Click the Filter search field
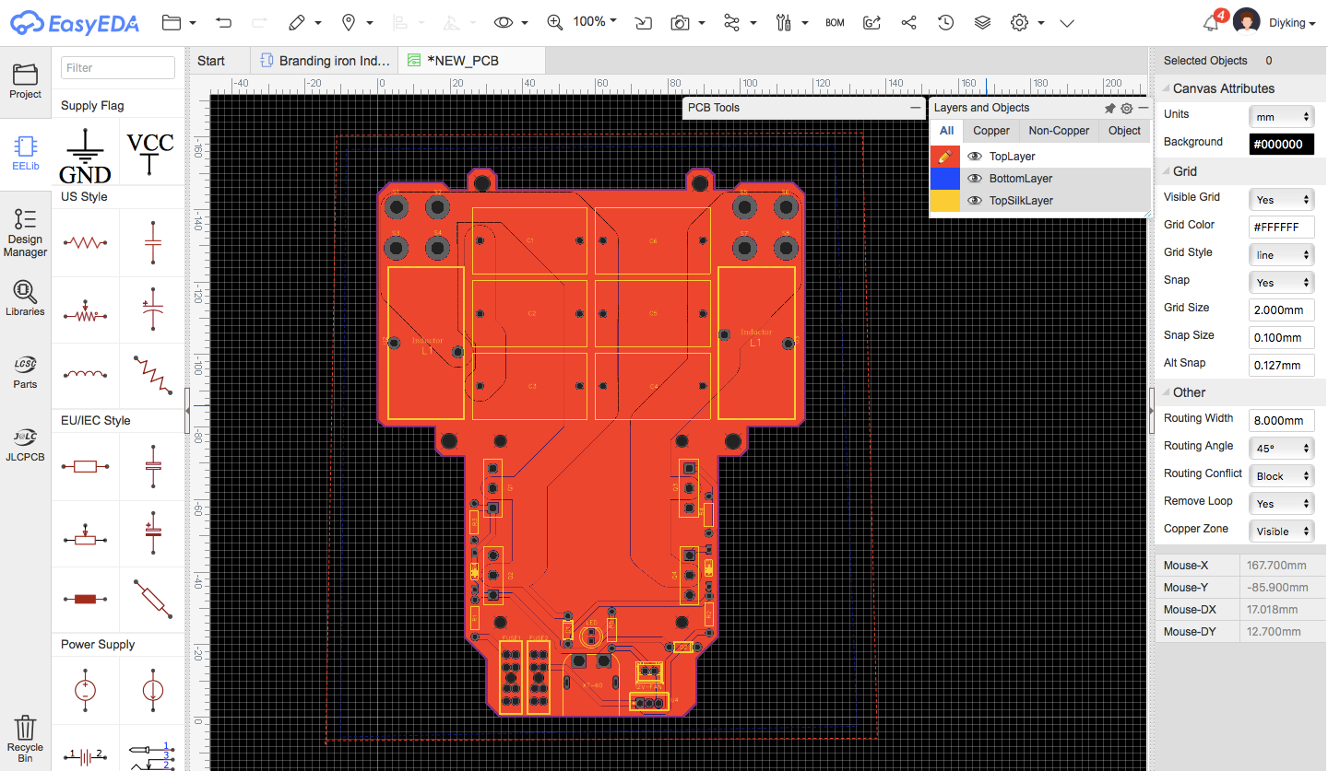The image size is (1328, 771). pyautogui.click(x=118, y=67)
